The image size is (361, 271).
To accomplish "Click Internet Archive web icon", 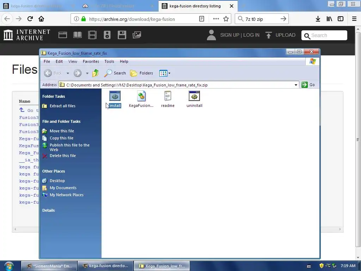I will click(x=63, y=35).
